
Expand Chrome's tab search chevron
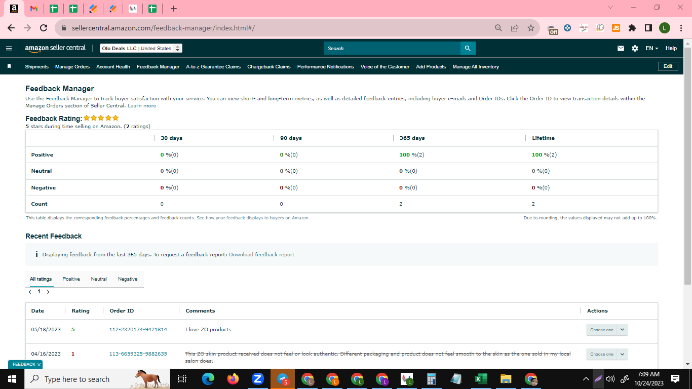click(610, 8)
